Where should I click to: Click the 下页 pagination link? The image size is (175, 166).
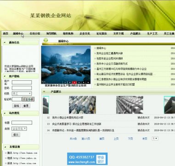click(x=130, y=139)
